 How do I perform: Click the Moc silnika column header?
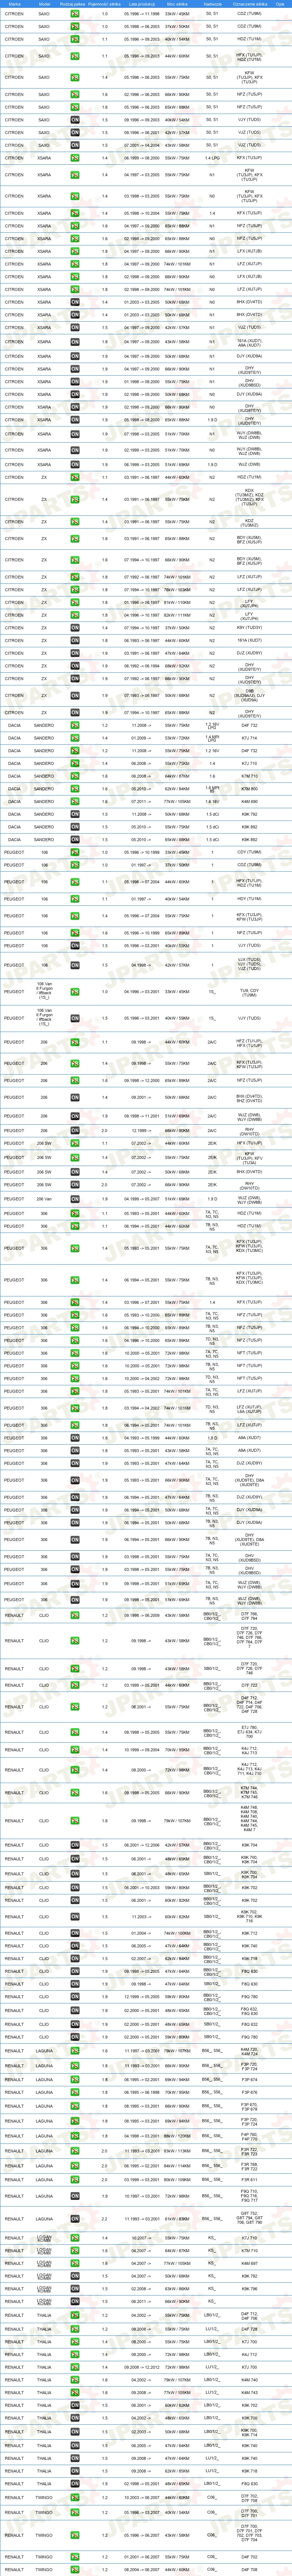click(x=177, y=4)
